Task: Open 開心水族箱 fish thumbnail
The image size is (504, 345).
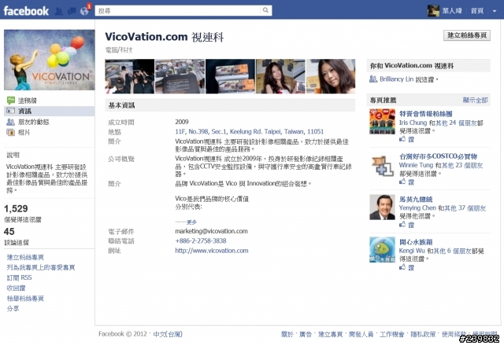Action: 382,249
